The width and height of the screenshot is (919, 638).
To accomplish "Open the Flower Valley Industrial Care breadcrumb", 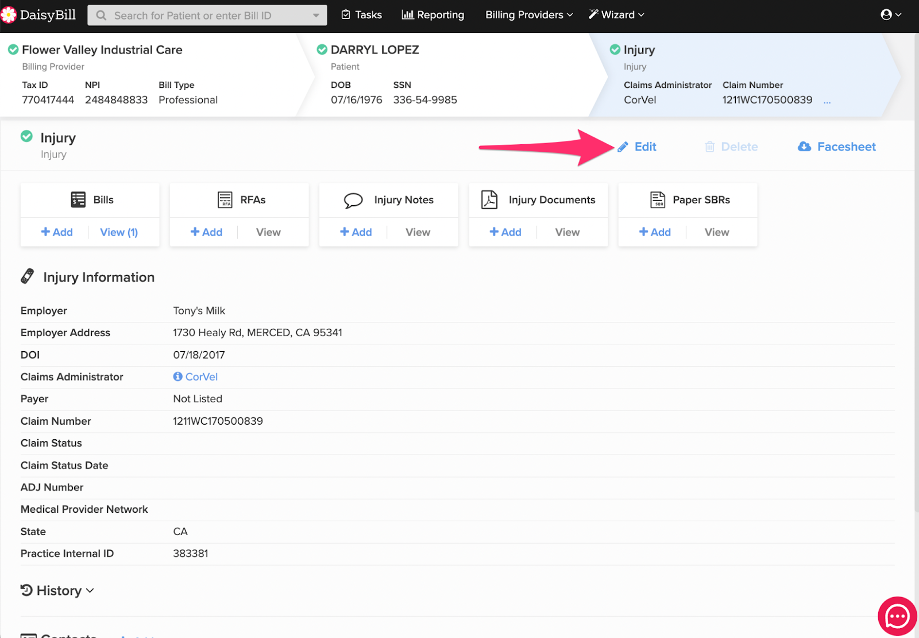I will 102,50.
